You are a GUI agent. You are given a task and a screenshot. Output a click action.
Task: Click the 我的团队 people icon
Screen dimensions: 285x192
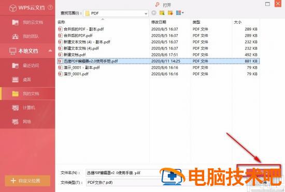[15, 36]
